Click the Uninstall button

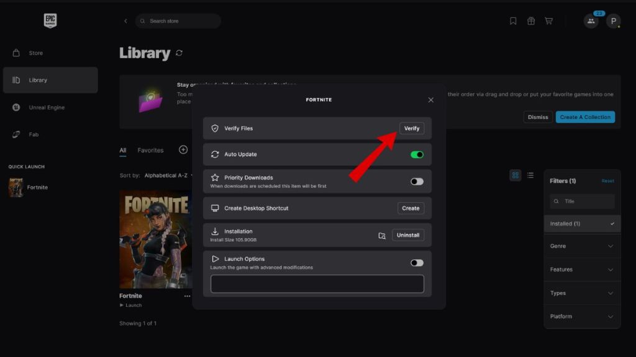[x=408, y=235]
